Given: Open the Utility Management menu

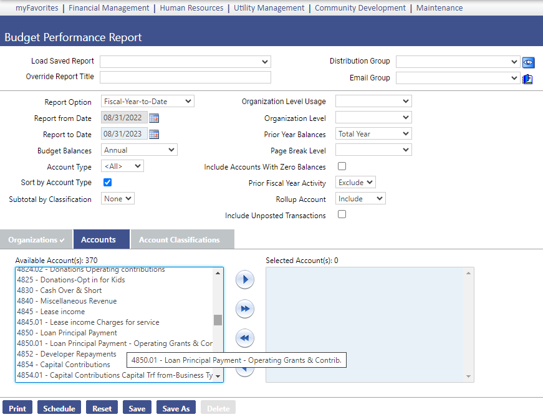Looking at the screenshot, I should (269, 7).
